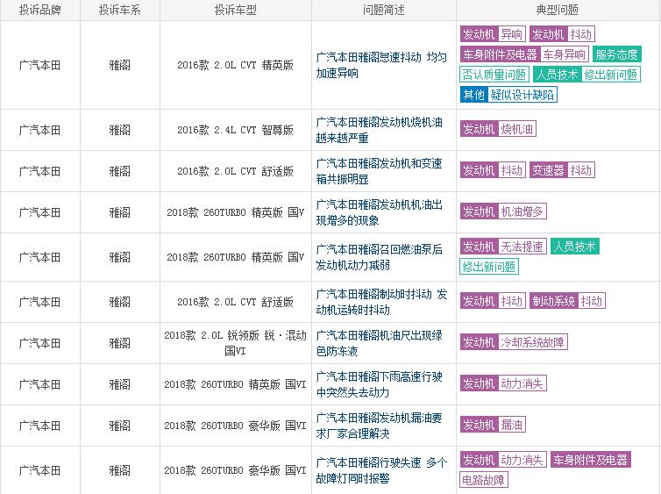This screenshot has height=494, width=661.
Task: Click 广汽本田 in the 2.0L CVT 精英版 row
Action: [x=40, y=65]
